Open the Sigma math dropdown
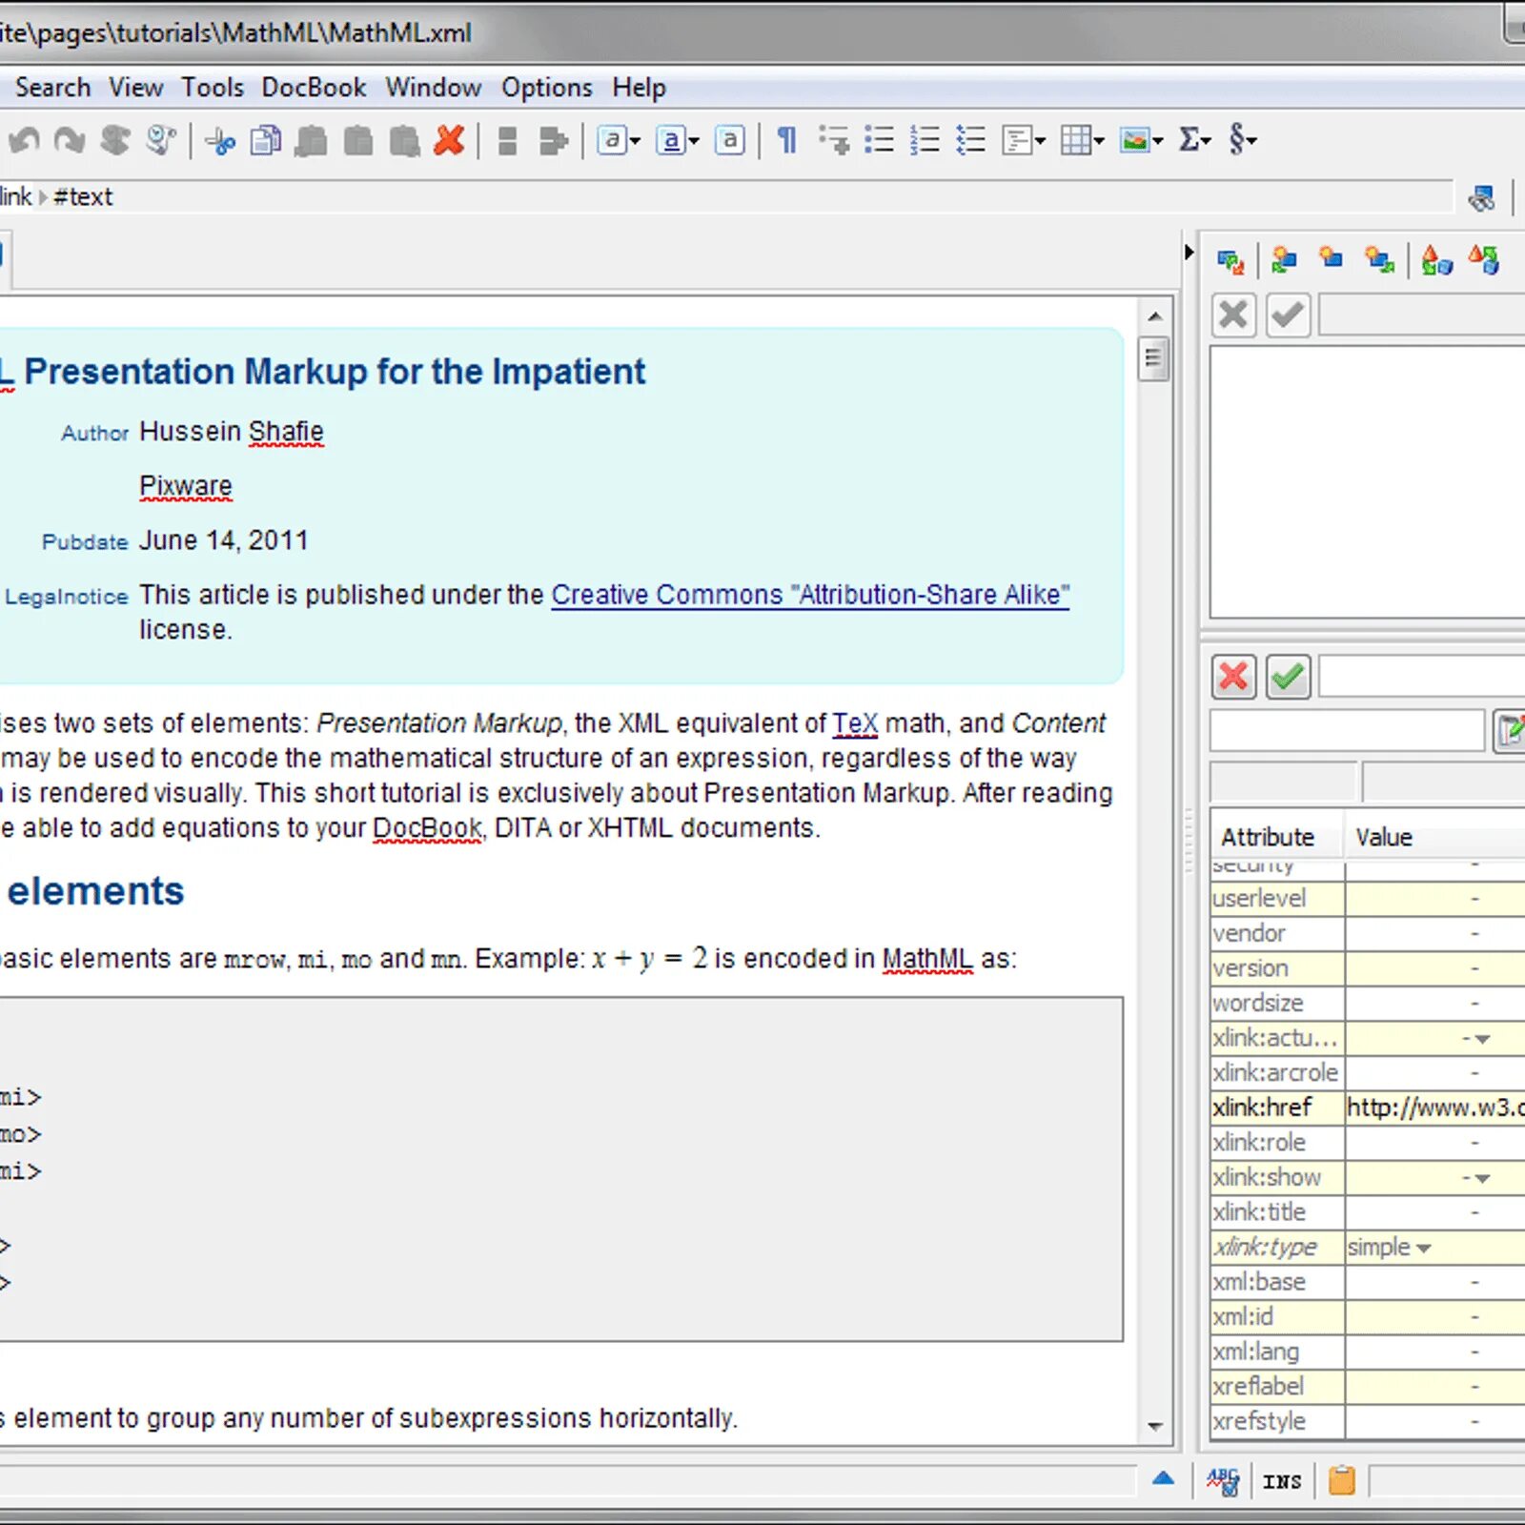 pos(1194,141)
